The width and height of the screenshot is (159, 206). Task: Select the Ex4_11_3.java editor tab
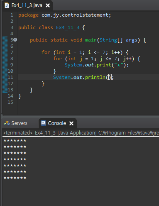point(27,5)
